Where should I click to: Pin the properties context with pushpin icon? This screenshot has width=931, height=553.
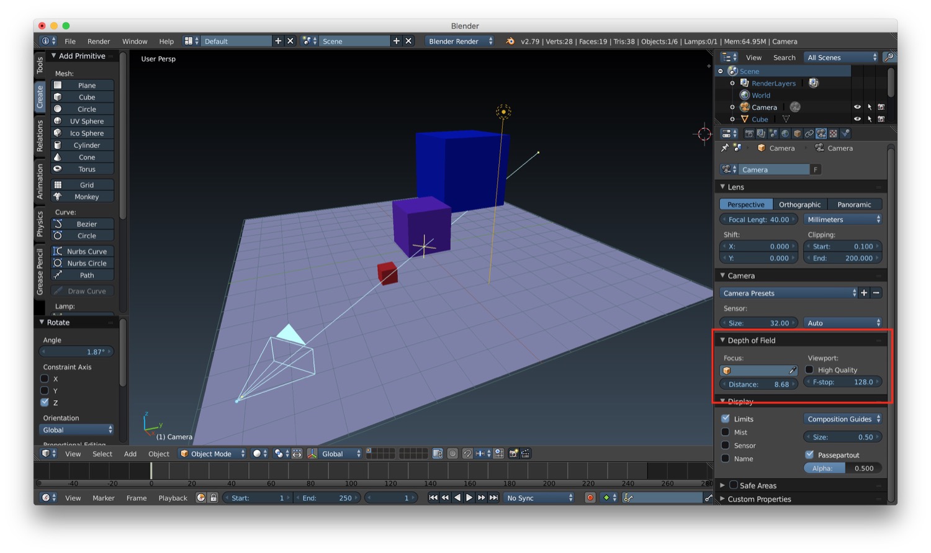point(725,148)
